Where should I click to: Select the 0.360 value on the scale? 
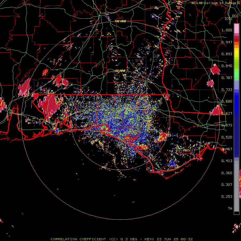coord(227,173)
